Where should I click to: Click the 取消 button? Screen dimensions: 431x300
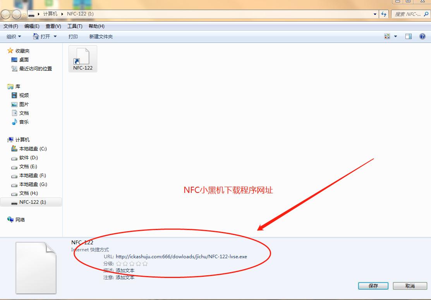[x=410, y=286]
